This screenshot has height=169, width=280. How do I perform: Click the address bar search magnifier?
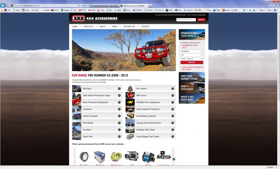pyautogui.click(x=79, y=6)
